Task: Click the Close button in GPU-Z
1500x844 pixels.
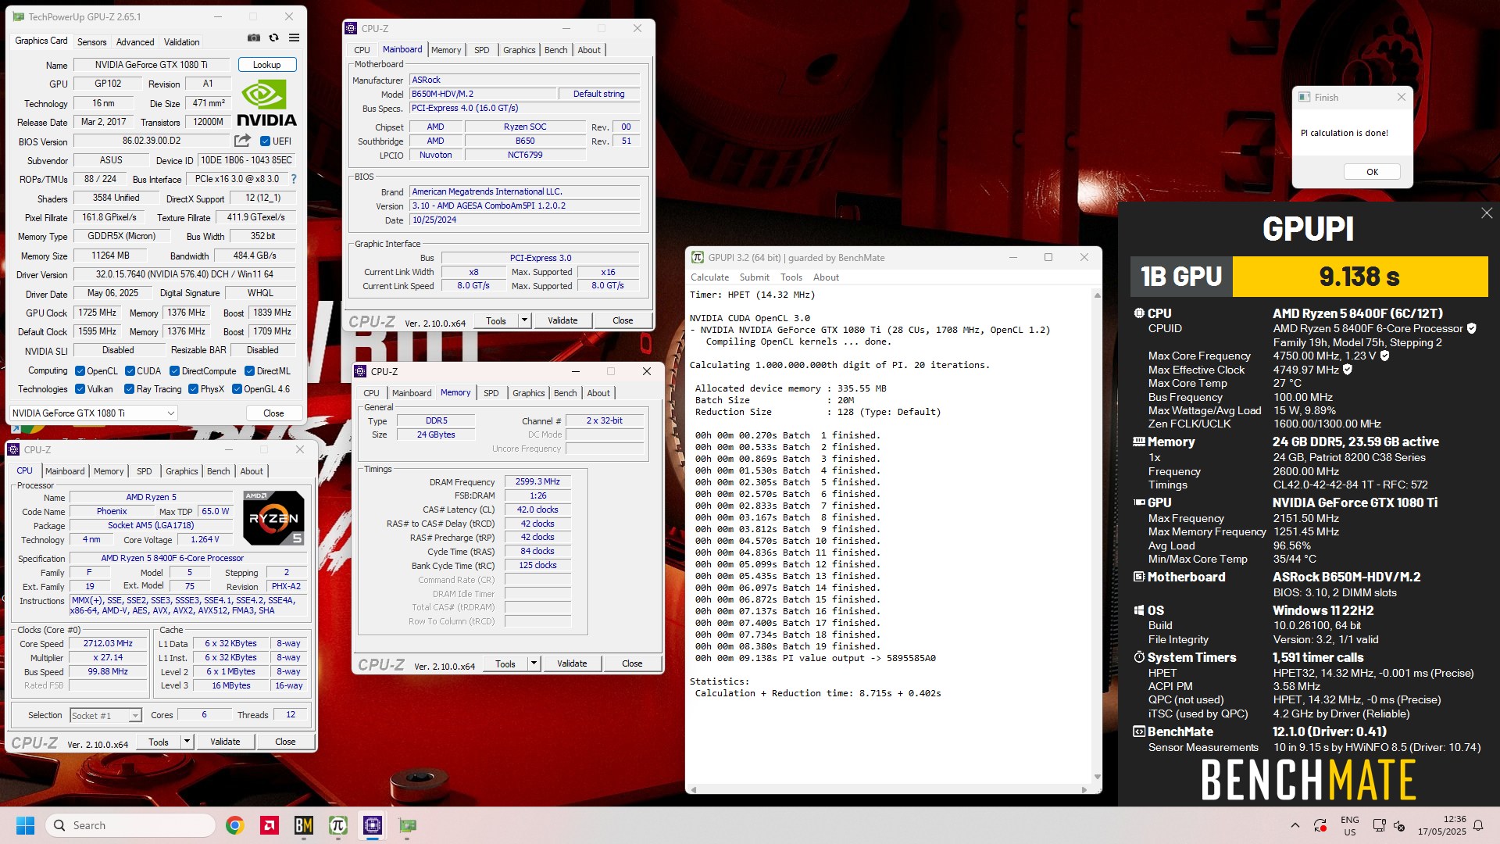Action: [273, 413]
